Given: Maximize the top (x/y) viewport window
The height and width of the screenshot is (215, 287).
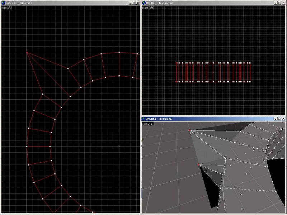Looking at the screenshot, I should [x=133, y=3].
